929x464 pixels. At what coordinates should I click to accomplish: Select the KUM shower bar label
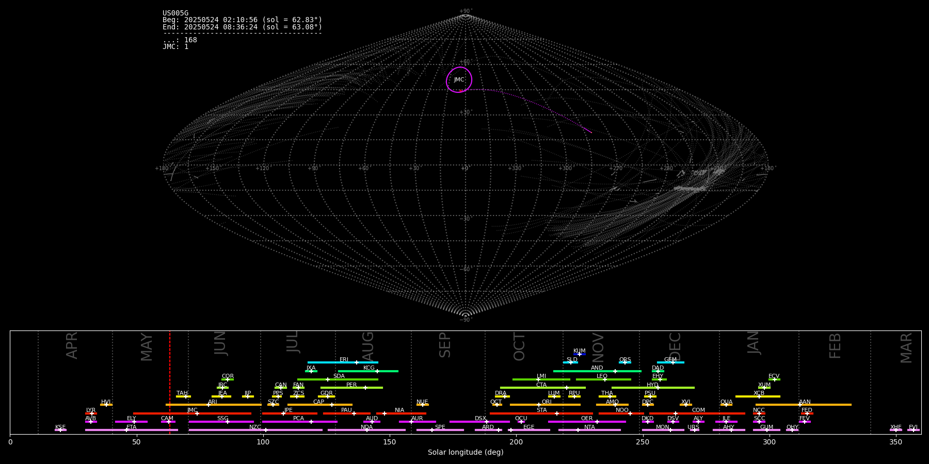[580, 351]
